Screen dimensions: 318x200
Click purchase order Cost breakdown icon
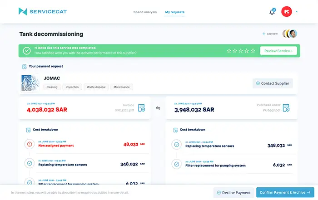coord(175,130)
